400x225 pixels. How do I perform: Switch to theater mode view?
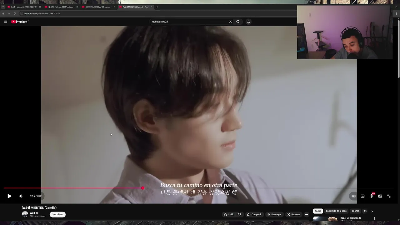380,196
